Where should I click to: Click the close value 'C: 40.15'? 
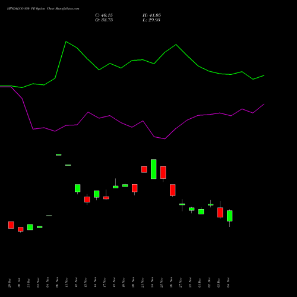point(104,15)
